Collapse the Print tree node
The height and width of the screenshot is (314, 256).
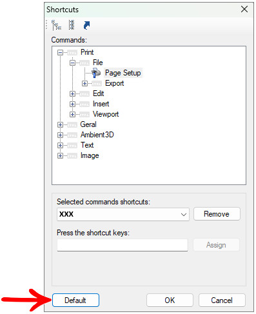60,52
